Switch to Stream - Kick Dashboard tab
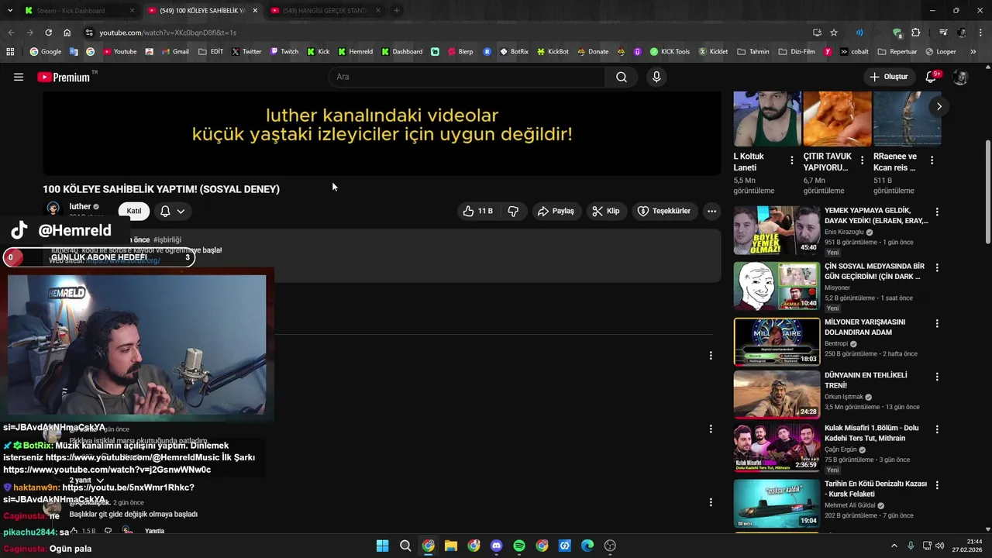 point(79,11)
